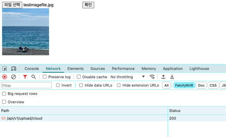Stop recording network log
This screenshot has width=226, height=137.
tap(5, 77)
